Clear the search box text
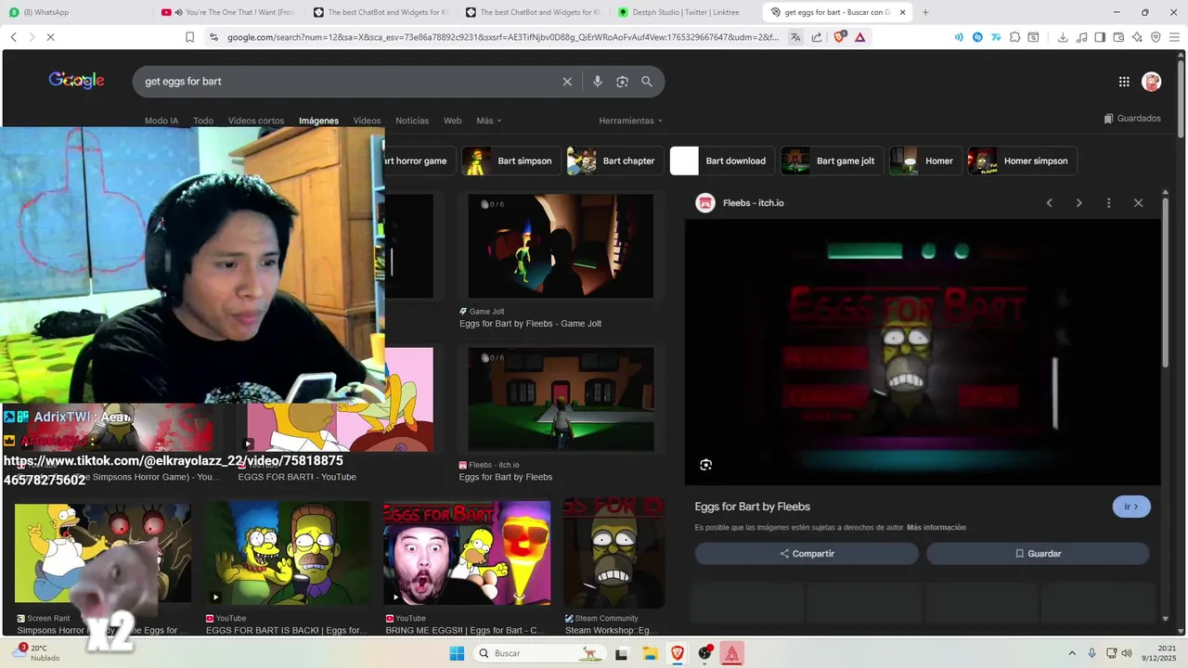This screenshot has width=1188, height=668. 567,82
